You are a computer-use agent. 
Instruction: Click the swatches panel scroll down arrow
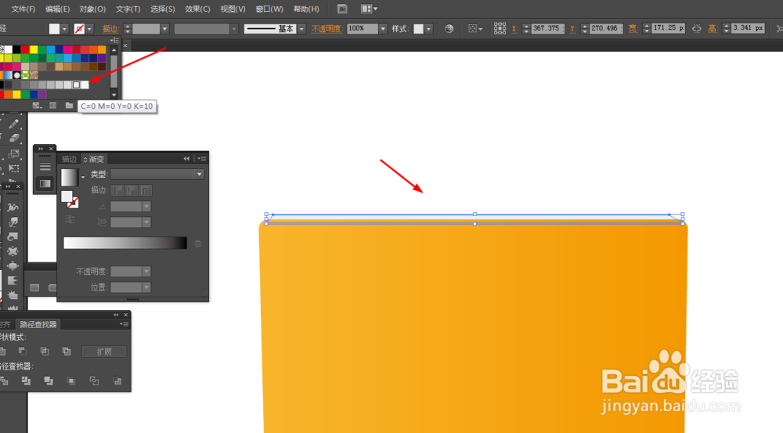coord(114,95)
